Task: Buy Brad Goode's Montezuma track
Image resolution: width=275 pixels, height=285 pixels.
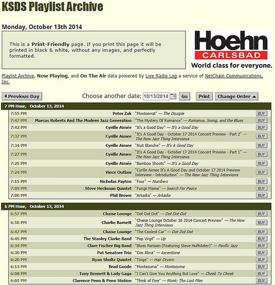Action: [261, 267]
